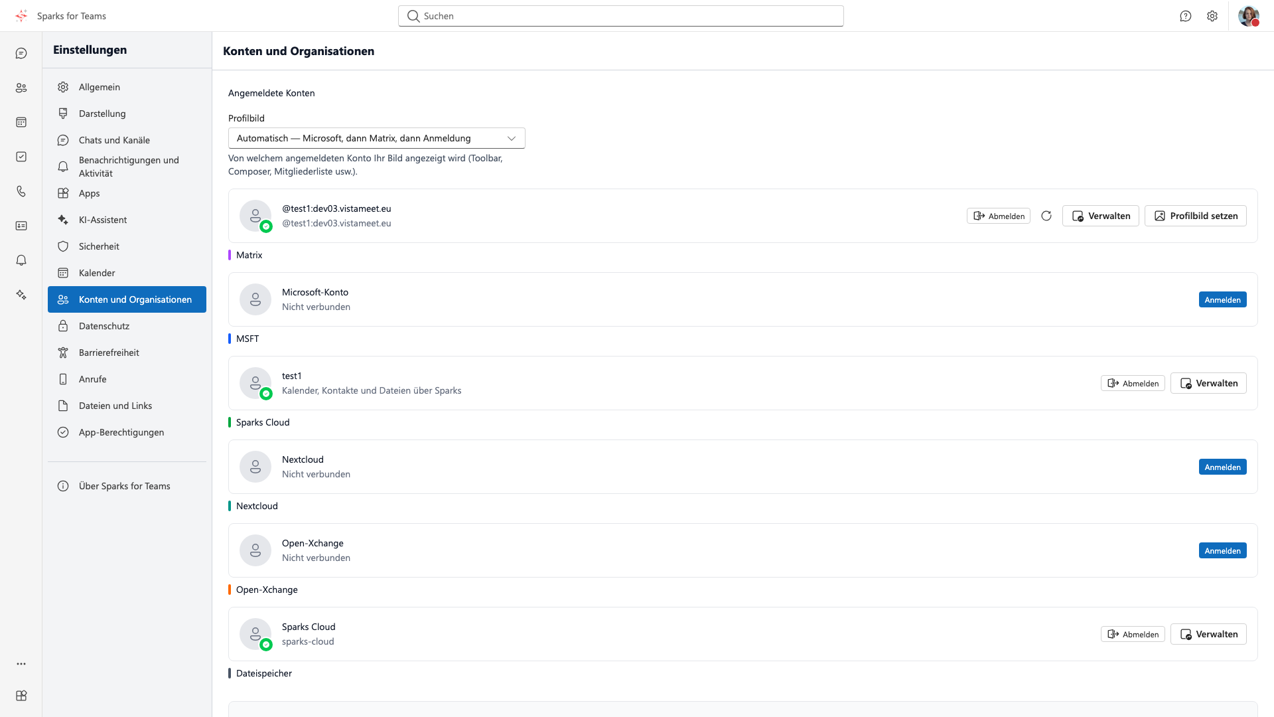Click the settings gear in the top bar
Screen dimensions: 1274x717
(x=1212, y=16)
